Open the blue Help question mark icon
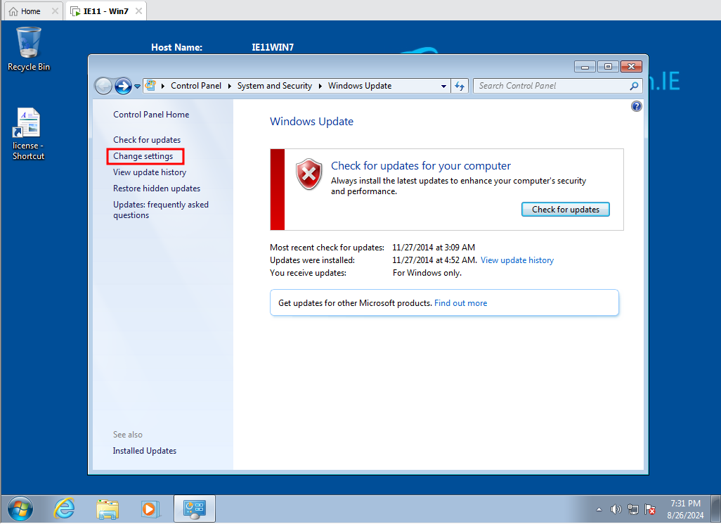Image resolution: width=721 pixels, height=524 pixels. point(637,106)
